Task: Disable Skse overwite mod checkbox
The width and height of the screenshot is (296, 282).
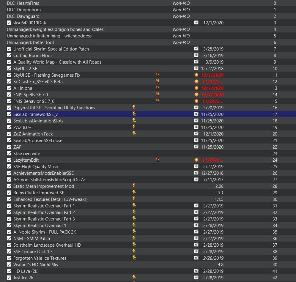Action: point(9,153)
